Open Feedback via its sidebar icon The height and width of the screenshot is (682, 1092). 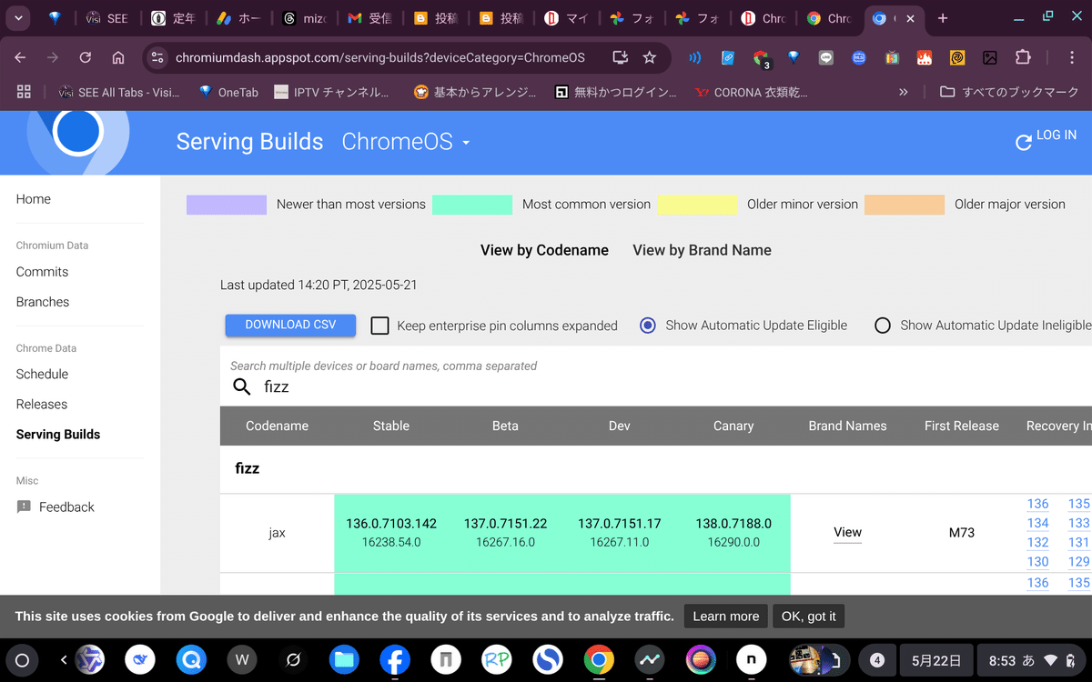coord(22,506)
